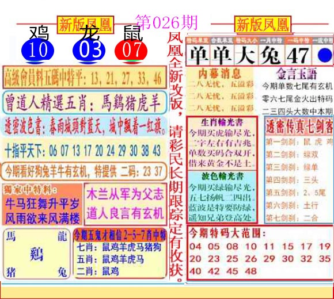This screenshot has width=334, height=299.
Task: Click 马 in the zodiac corner box
Action: coord(11,236)
